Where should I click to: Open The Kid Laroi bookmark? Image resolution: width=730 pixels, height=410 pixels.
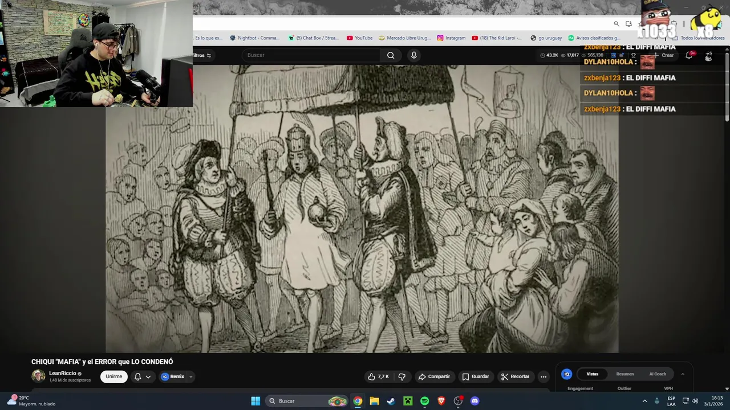pyautogui.click(x=497, y=38)
